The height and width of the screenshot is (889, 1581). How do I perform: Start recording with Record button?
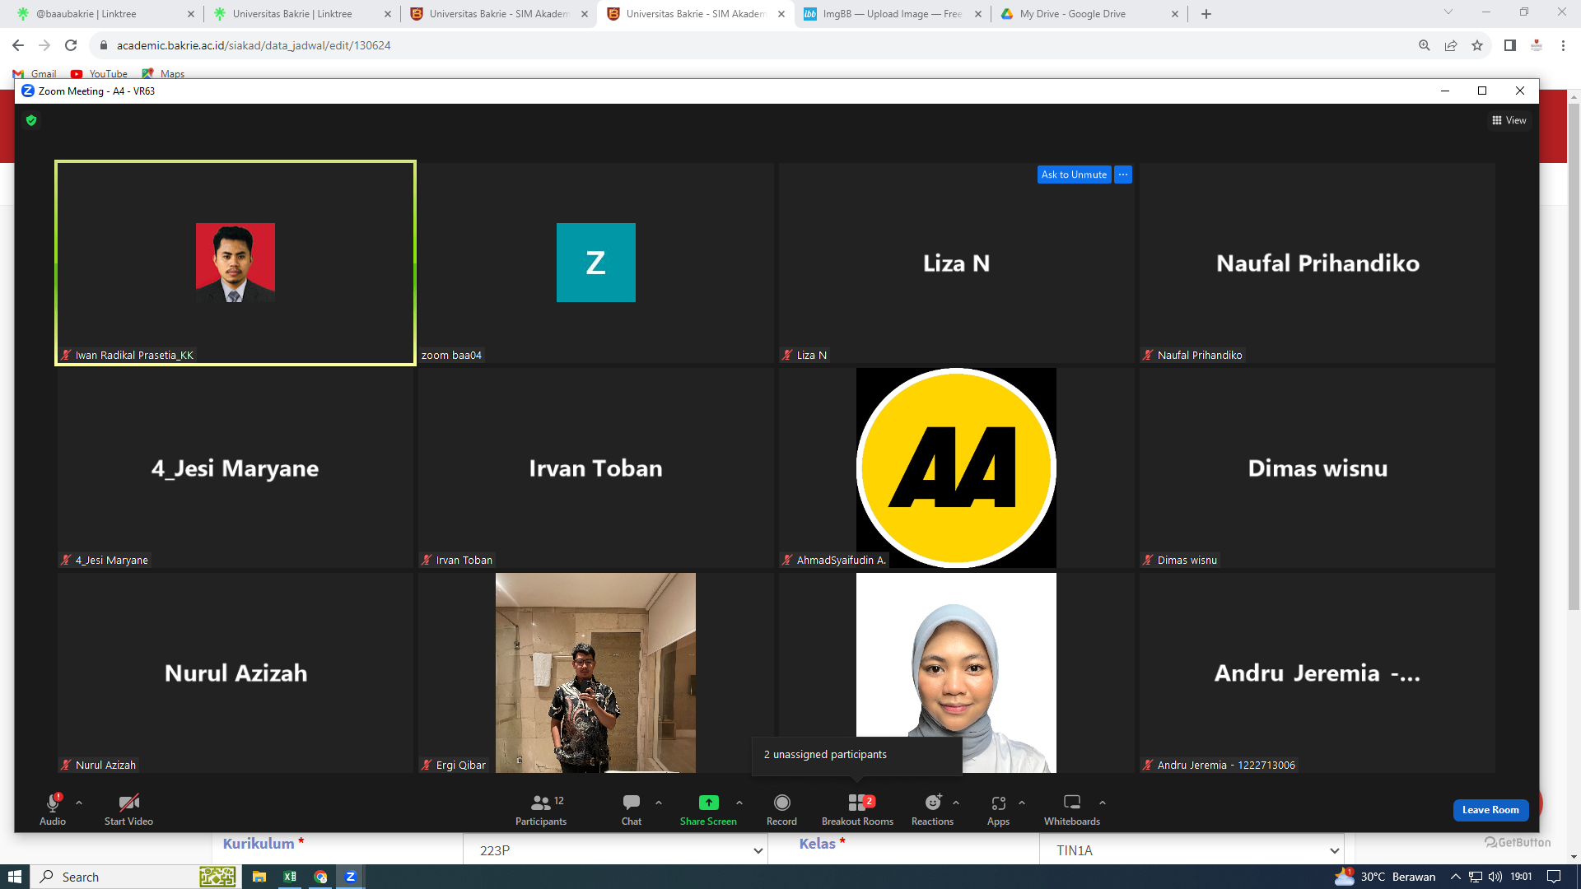pyautogui.click(x=781, y=808)
